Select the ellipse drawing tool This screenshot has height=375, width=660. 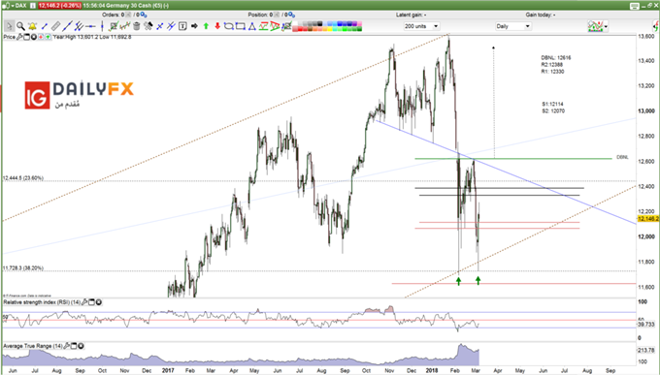pyautogui.click(x=228, y=26)
